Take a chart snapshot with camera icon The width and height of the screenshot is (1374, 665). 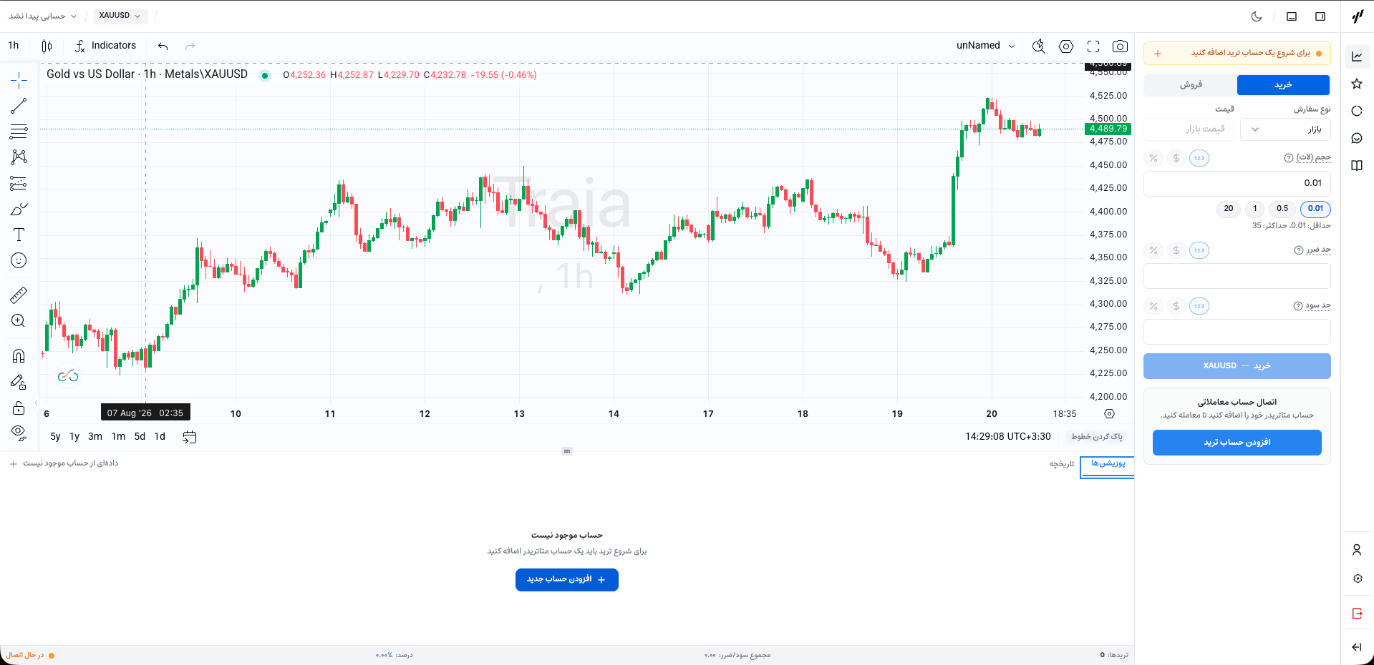point(1120,46)
